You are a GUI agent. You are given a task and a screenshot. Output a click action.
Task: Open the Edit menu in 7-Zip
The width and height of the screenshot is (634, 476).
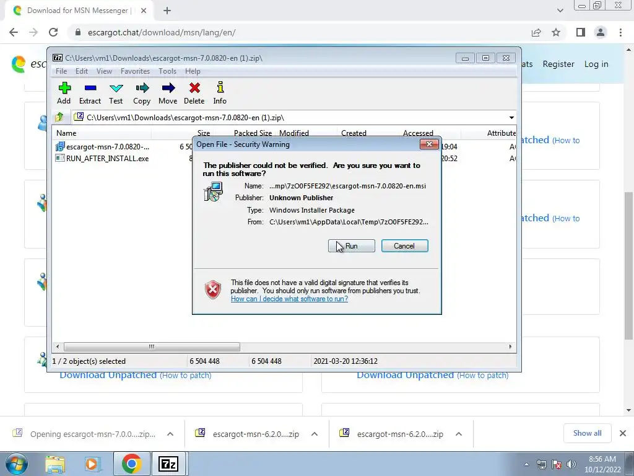[82, 71]
